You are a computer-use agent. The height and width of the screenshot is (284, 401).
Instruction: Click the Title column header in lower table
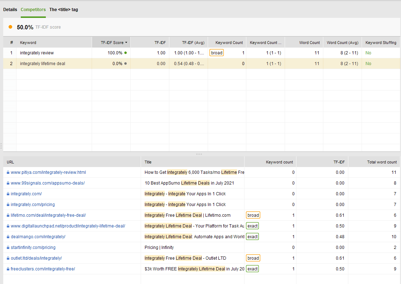click(193, 162)
